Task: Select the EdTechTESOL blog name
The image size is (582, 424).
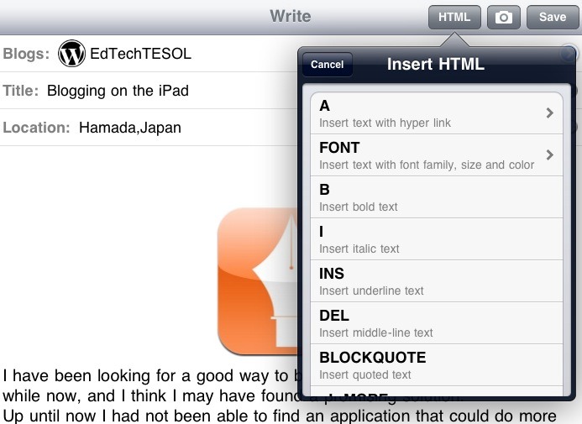Action: [141, 54]
